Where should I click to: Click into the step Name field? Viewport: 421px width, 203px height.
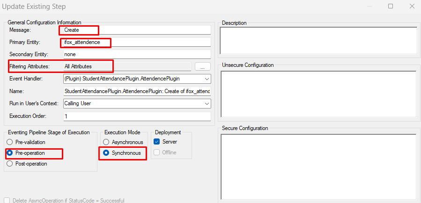point(137,91)
